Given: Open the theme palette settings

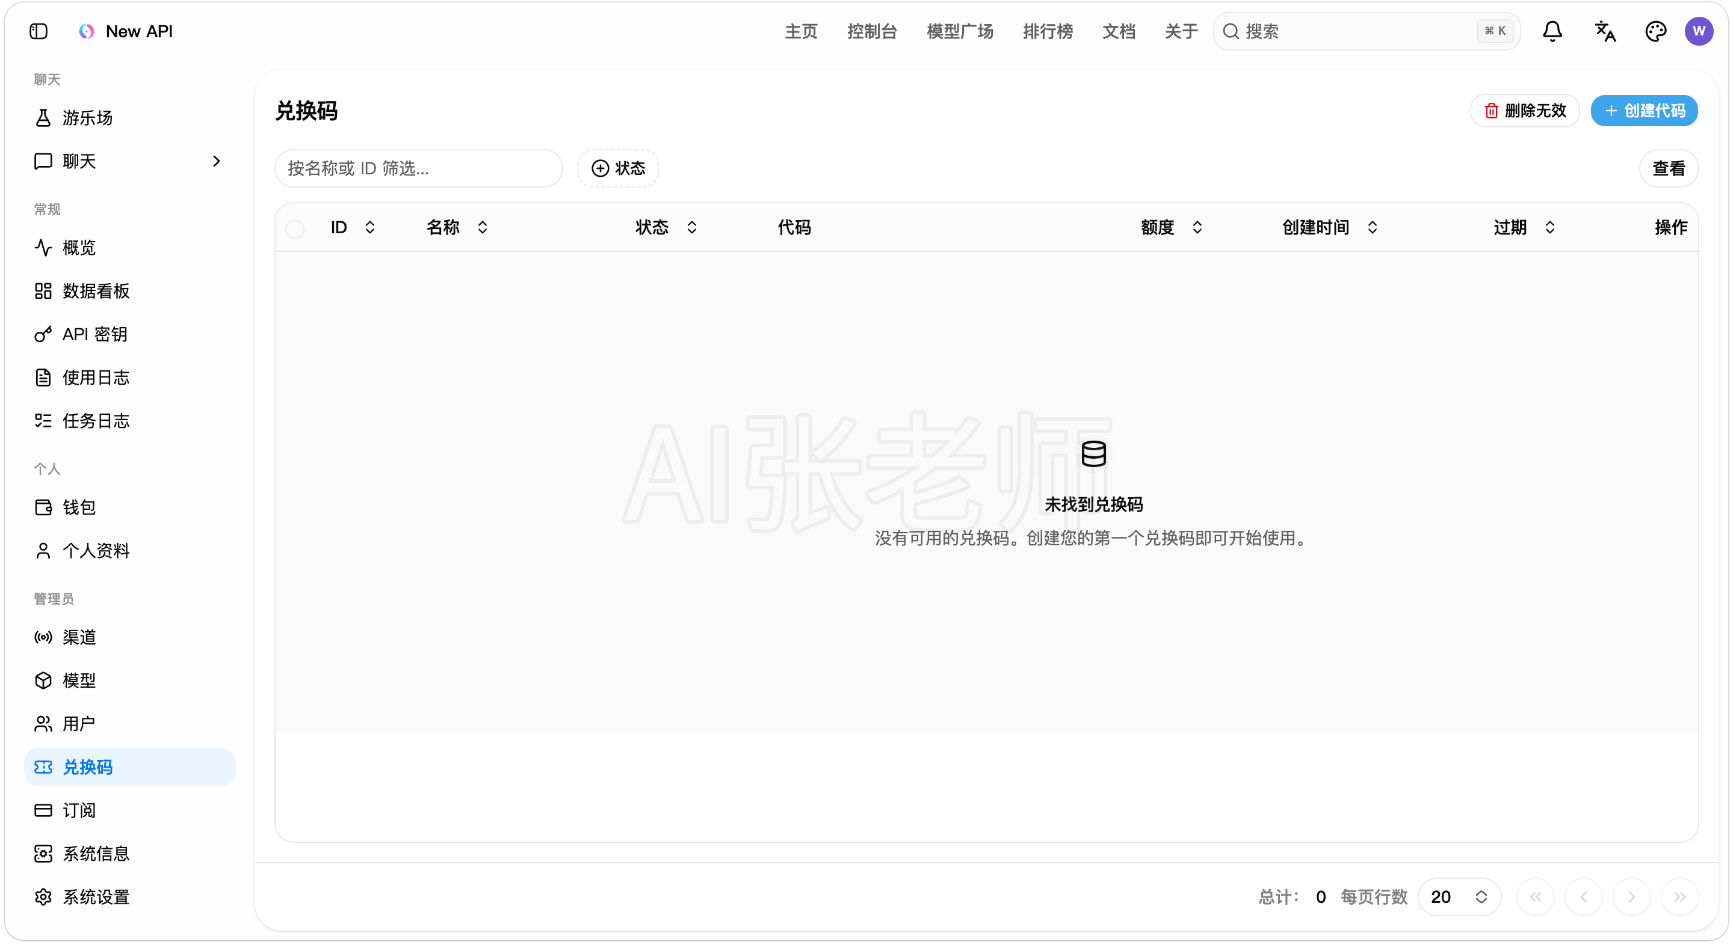Looking at the screenshot, I should pos(1655,31).
